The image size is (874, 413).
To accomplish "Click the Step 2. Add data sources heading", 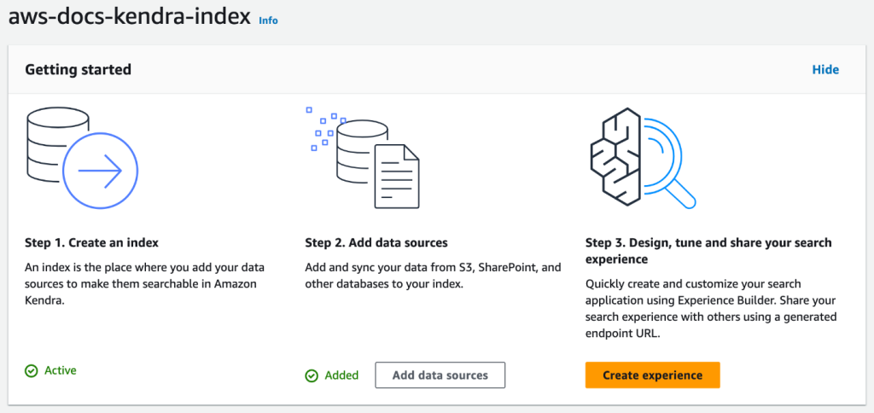I will (x=376, y=243).
